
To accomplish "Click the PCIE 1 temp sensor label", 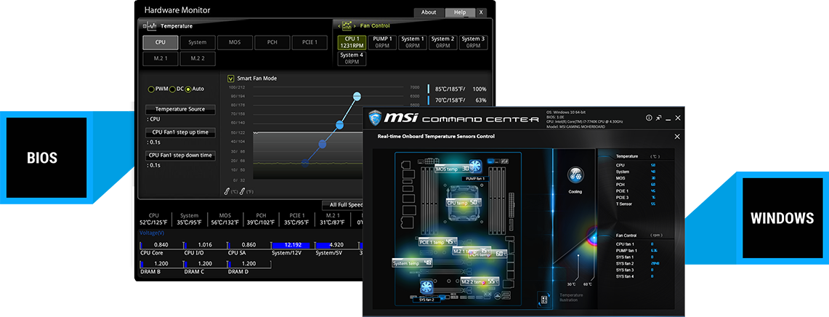I will (438, 241).
